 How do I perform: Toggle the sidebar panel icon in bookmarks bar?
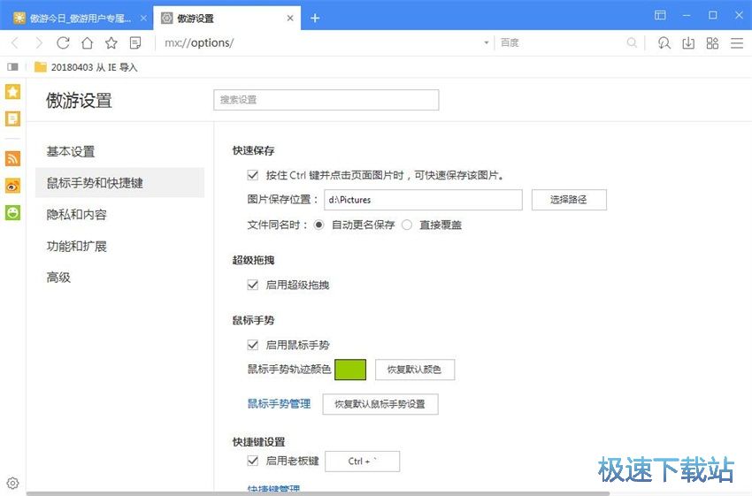pyautogui.click(x=13, y=67)
